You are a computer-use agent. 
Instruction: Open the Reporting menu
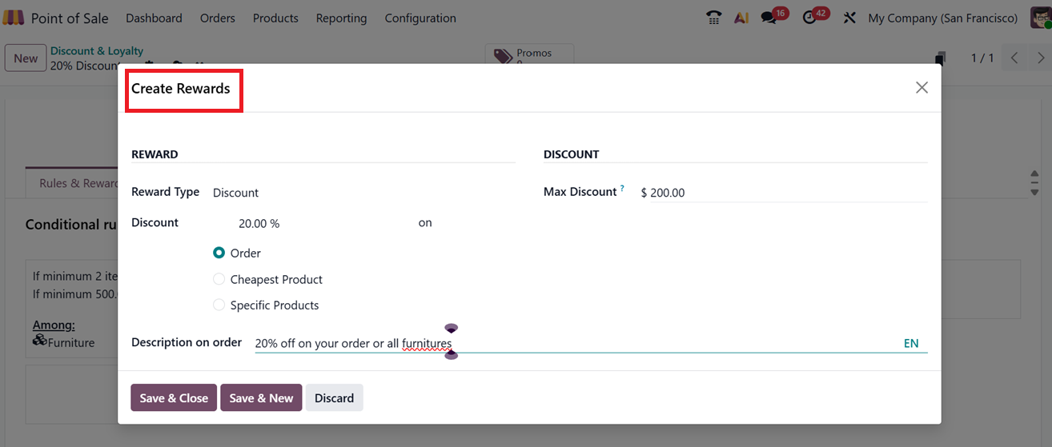click(341, 18)
